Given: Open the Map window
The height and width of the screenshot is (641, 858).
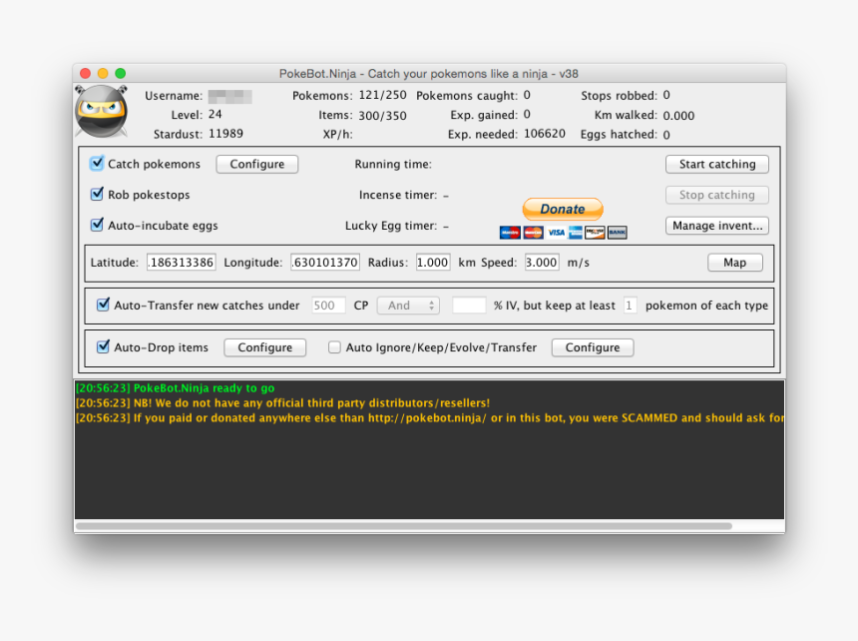Looking at the screenshot, I should tap(734, 262).
